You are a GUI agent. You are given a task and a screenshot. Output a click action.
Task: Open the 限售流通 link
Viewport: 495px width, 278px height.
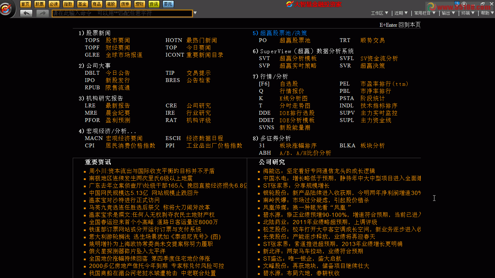118,88
